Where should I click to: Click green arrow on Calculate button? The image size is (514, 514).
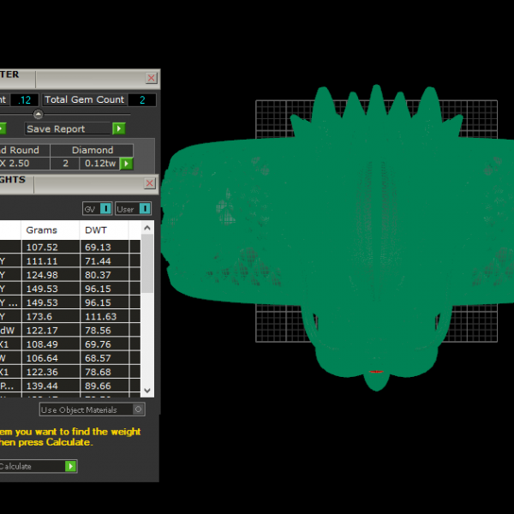71,466
